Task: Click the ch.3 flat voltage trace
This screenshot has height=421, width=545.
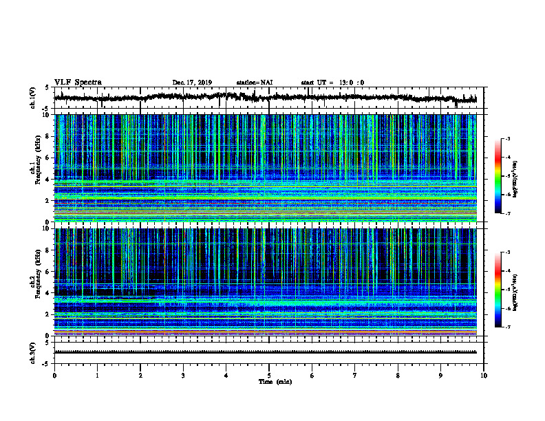Action: (x=265, y=352)
